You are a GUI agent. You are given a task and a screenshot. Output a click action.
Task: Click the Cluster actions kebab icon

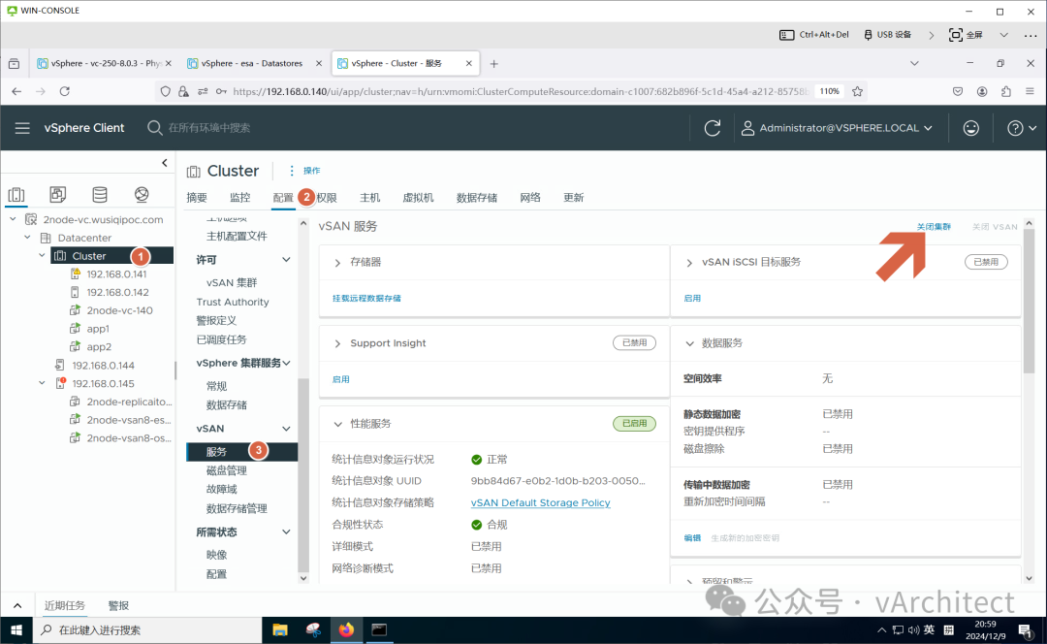click(291, 171)
